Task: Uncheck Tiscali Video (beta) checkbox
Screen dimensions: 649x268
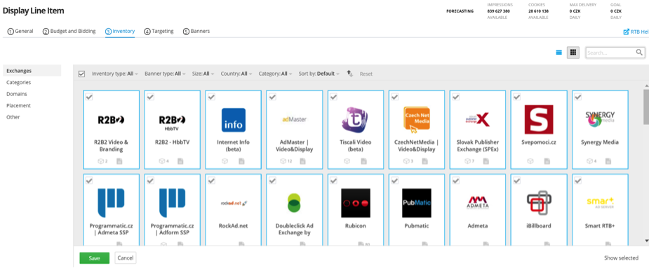Action: pos(333,97)
